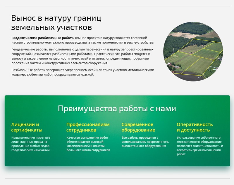The image size is (234, 185).
Task: Choose the 'Оперативность и доступность' heading
Action: click(195, 127)
